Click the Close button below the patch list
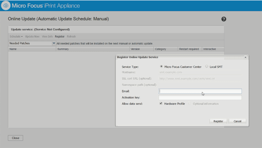Screen dimensions: 262x148 pyautogui.click(x=15, y=138)
